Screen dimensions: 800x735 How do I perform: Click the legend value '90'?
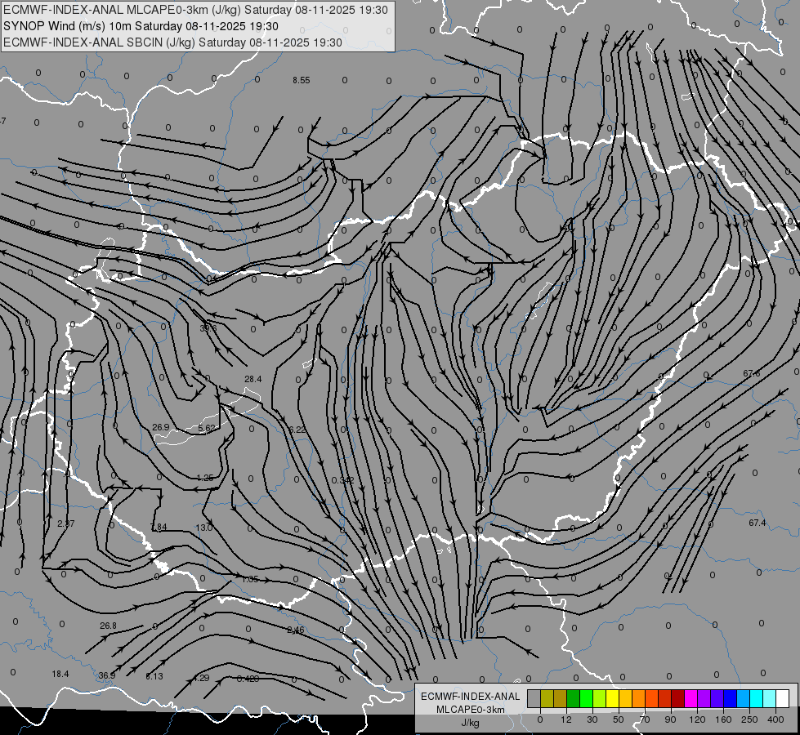coord(670,719)
